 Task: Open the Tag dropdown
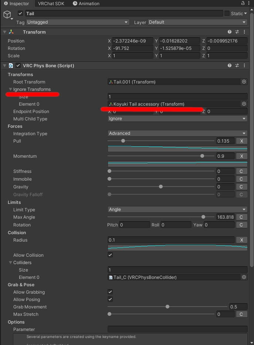pos(77,22)
